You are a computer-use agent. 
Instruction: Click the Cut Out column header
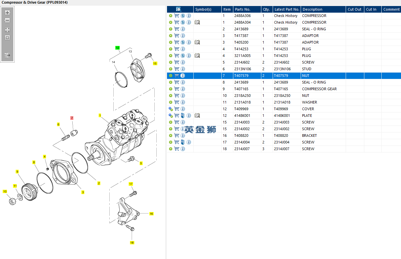[355, 9]
